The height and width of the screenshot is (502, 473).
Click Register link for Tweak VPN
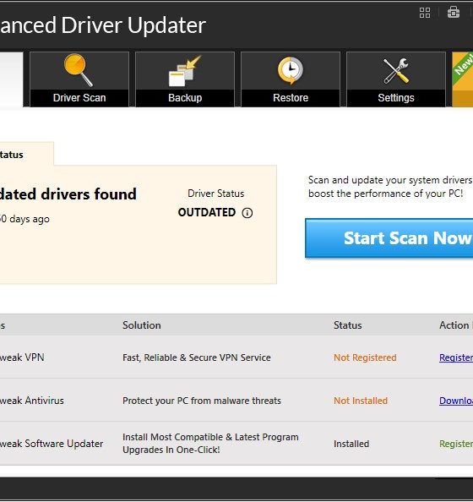click(x=456, y=357)
